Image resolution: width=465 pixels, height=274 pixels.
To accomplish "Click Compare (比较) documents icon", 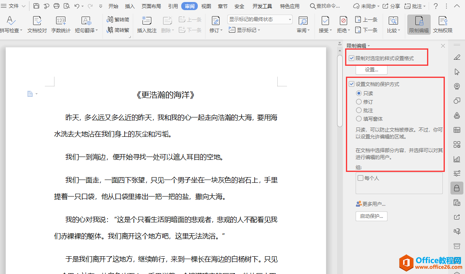I will [393, 24].
